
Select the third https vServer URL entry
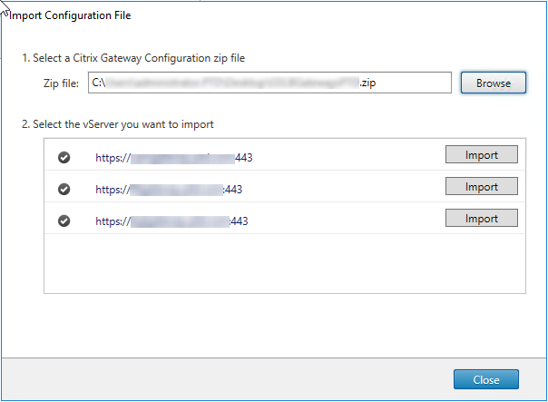pyautogui.click(x=171, y=221)
